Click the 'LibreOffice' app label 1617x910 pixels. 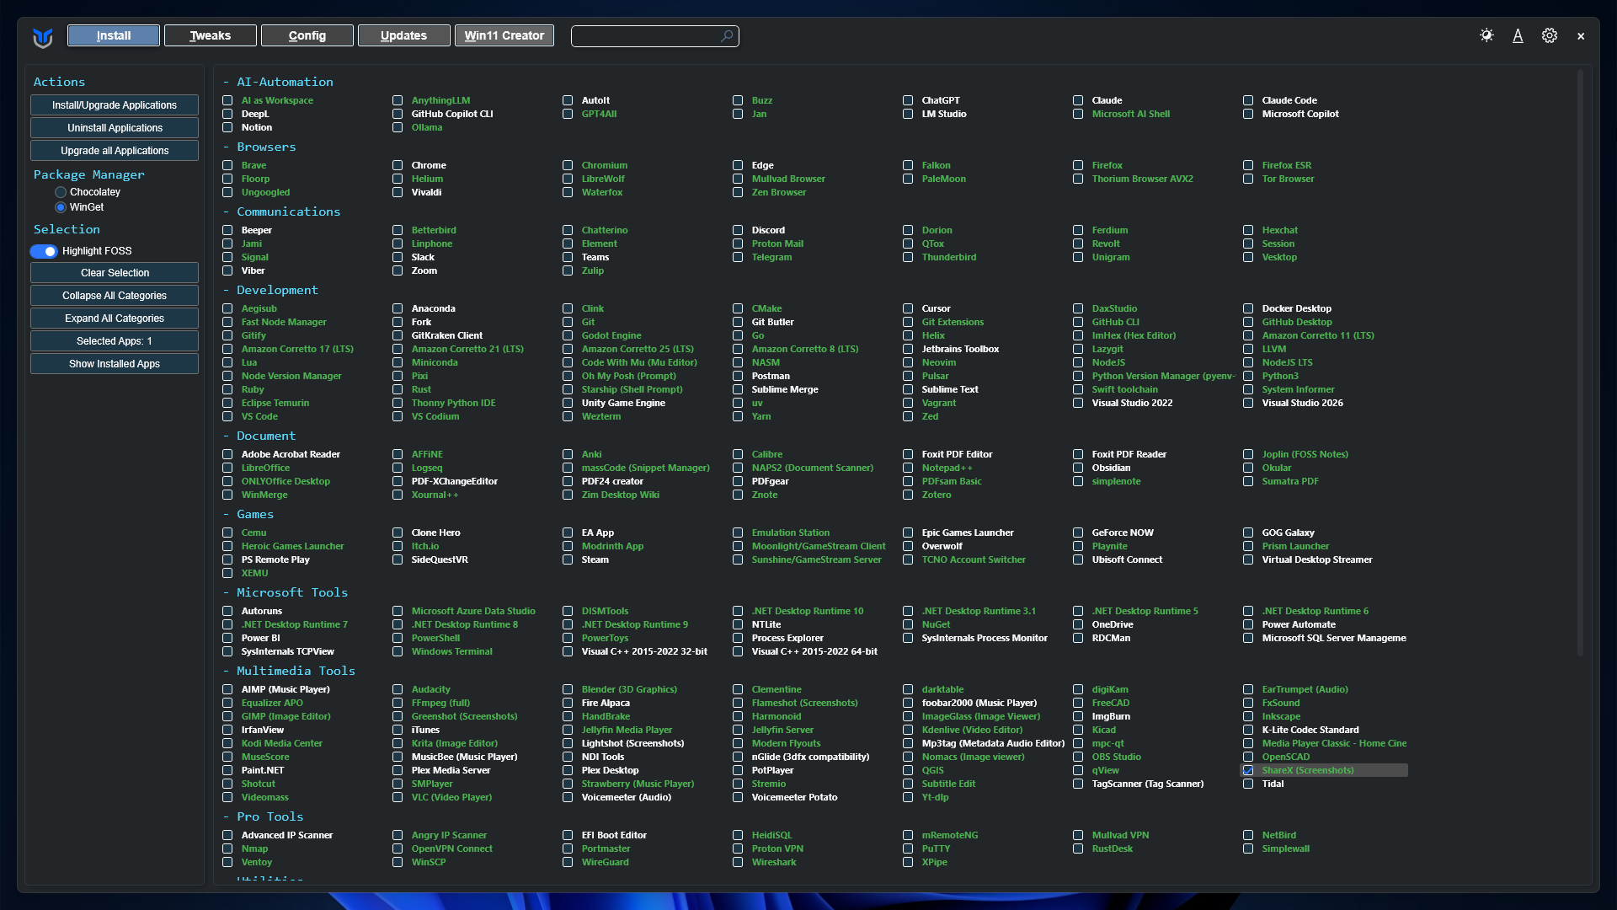(x=265, y=468)
